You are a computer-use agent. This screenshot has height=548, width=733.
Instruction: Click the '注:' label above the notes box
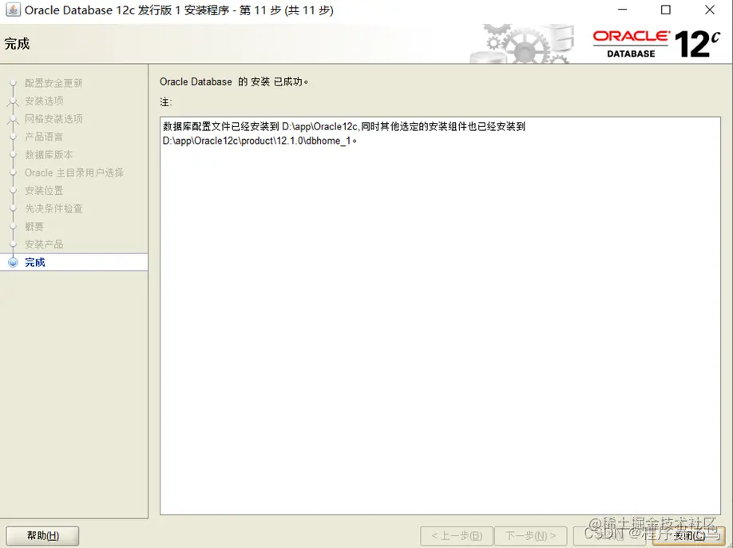coord(166,102)
